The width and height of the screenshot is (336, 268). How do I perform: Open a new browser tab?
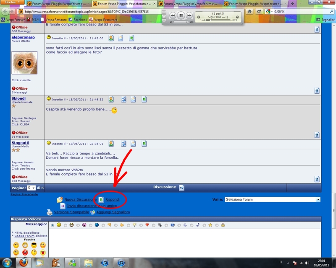click(x=292, y=4)
